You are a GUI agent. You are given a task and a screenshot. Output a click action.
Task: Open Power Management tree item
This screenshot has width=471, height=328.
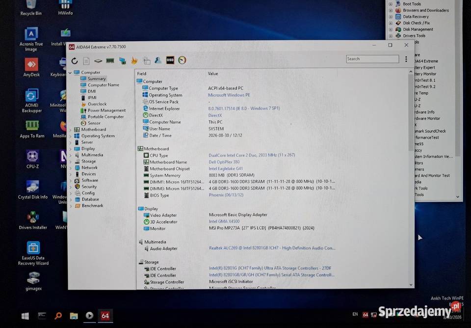point(106,110)
